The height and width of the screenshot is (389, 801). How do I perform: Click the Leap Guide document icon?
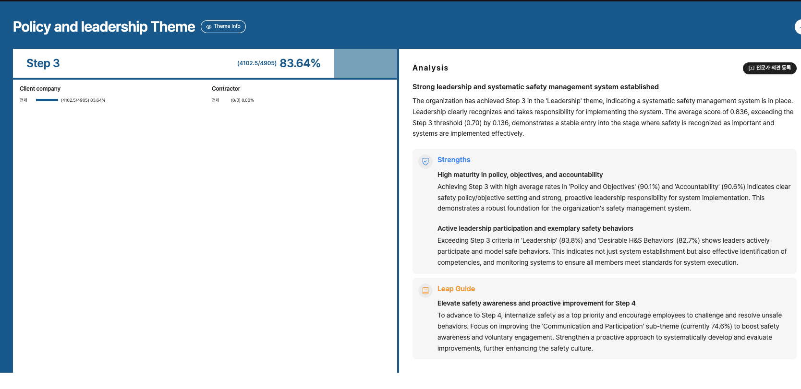coord(425,290)
